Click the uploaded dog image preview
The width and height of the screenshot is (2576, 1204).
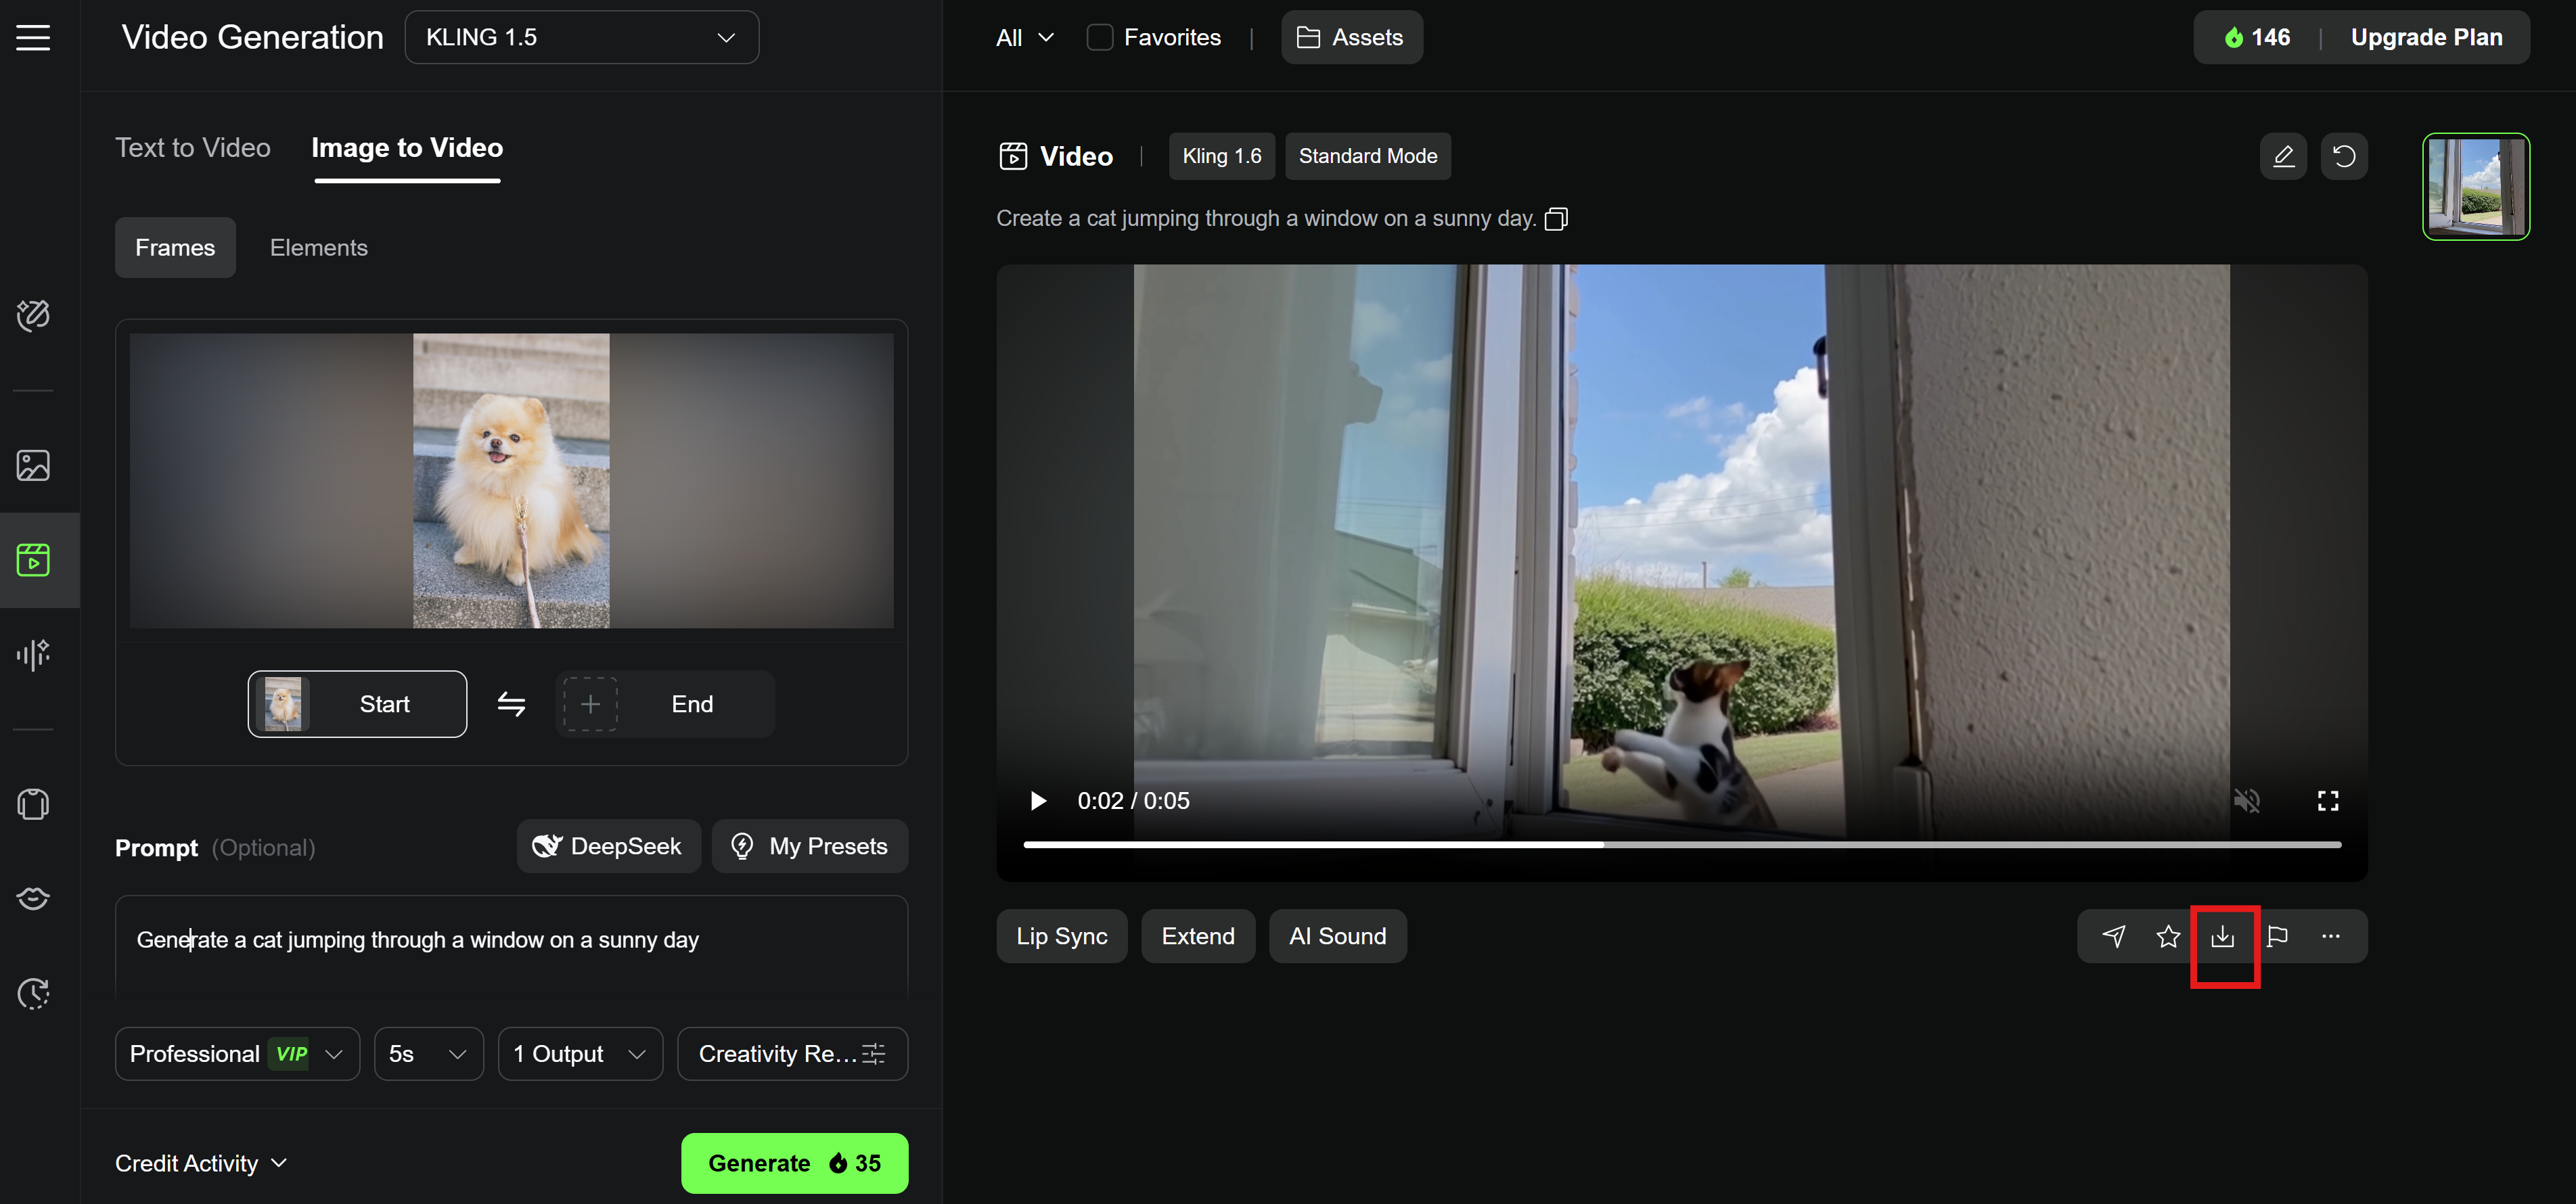click(x=511, y=481)
